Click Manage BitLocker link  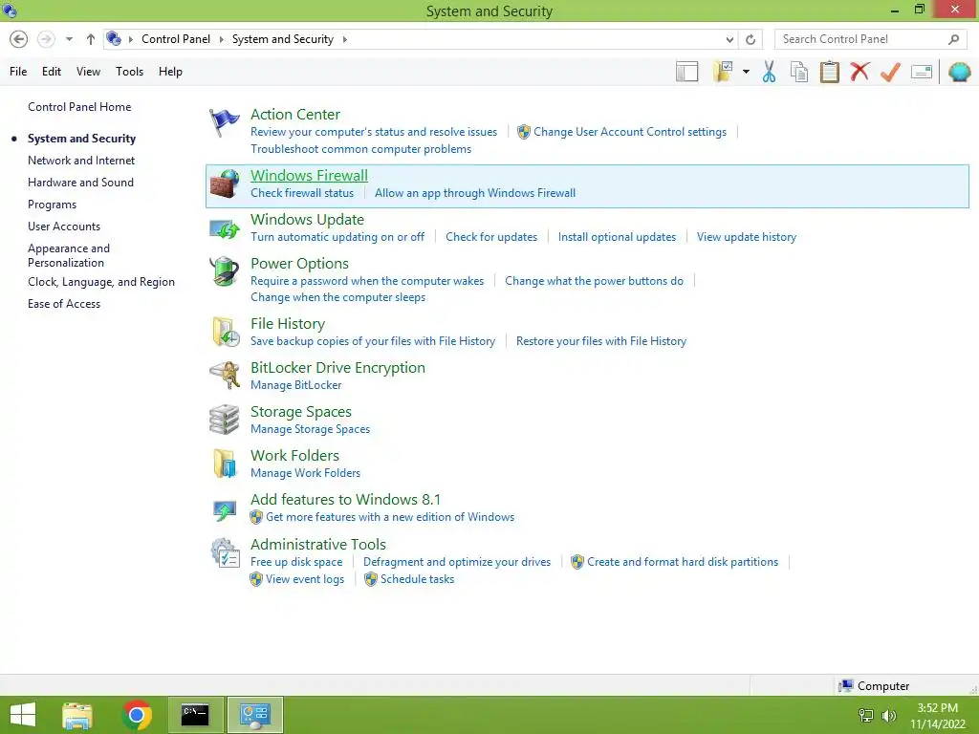296,385
